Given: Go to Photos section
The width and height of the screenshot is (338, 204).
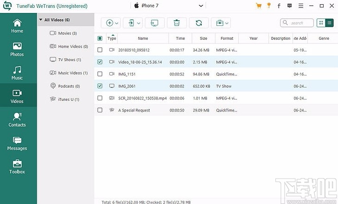Looking at the screenshot, I should (x=17, y=49).
